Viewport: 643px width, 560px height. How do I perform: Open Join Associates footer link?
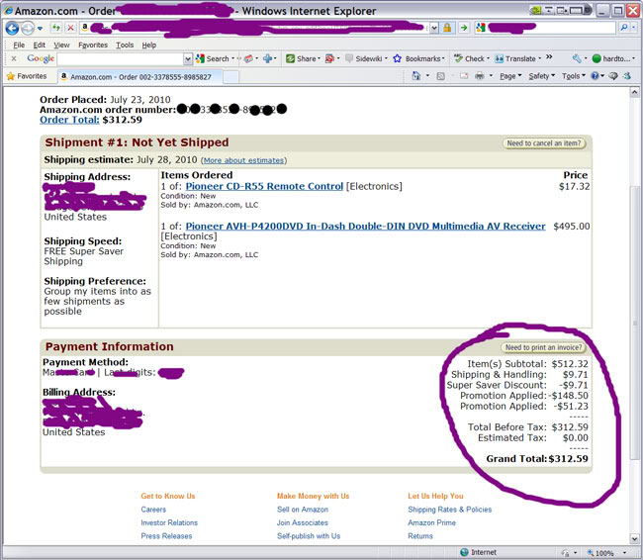pyautogui.click(x=303, y=522)
